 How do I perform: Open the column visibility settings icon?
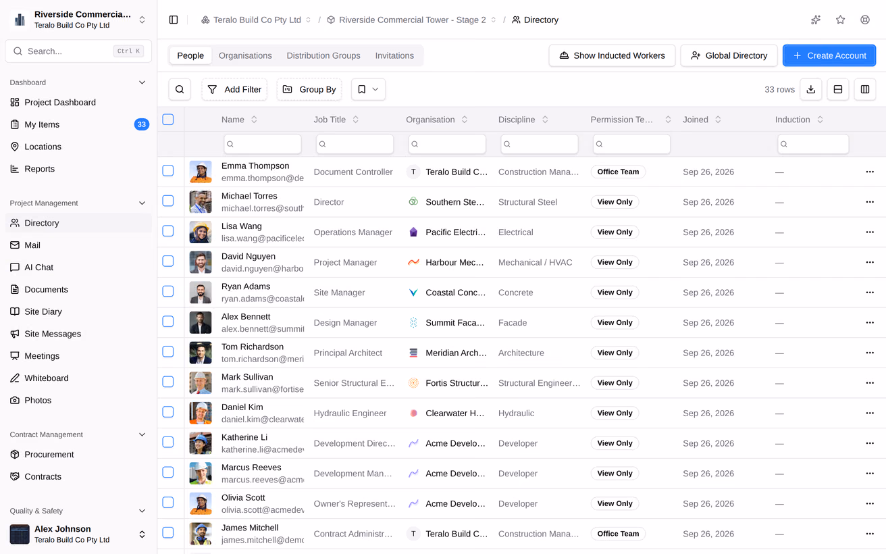tap(865, 89)
